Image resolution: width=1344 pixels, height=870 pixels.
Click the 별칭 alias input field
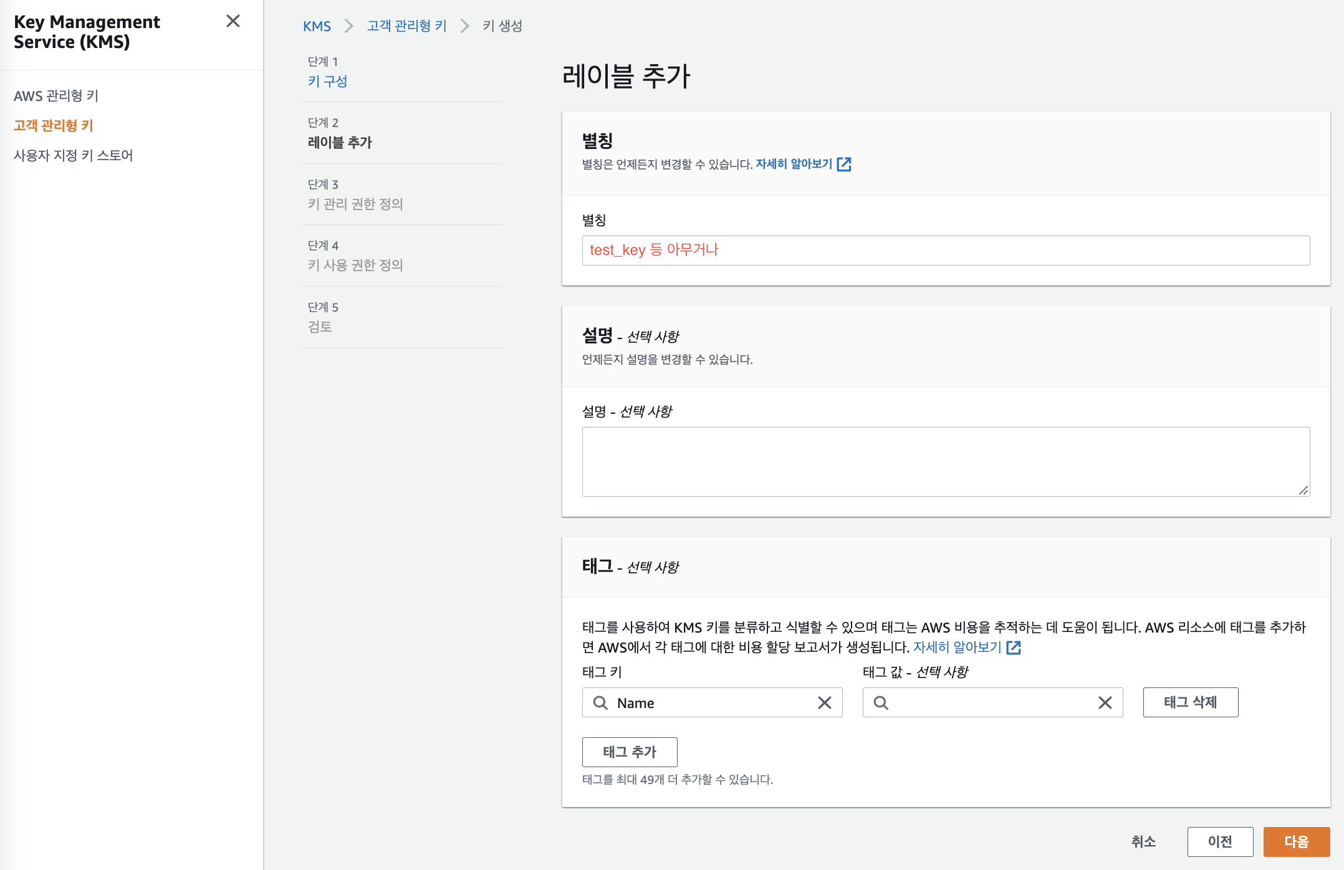click(x=945, y=251)
